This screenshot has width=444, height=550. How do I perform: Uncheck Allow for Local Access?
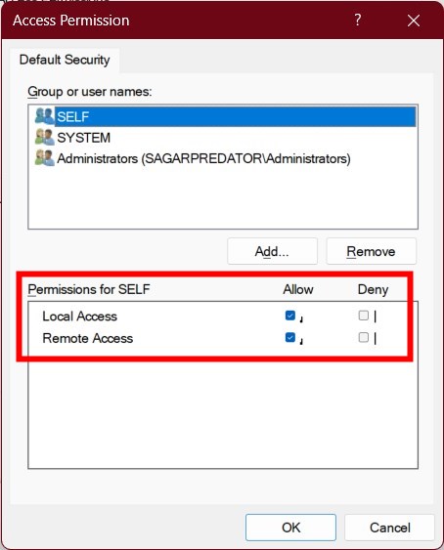[290, 316]
